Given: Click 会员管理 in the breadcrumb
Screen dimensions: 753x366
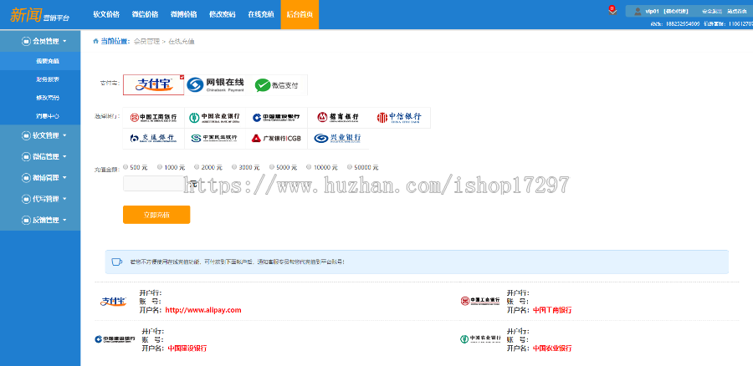Looking at the screenshot, I should 146,42.
